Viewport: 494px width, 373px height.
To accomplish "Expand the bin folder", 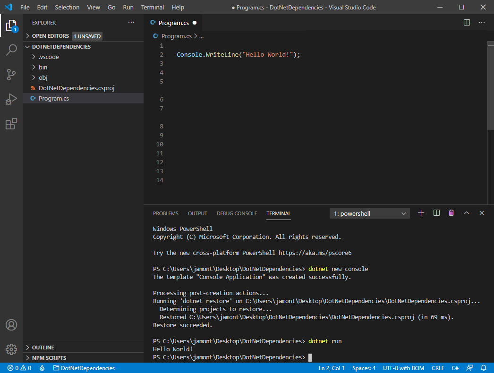I will (43, 67).
